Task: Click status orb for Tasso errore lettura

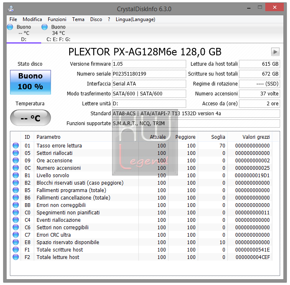Action: coord(16,145)
